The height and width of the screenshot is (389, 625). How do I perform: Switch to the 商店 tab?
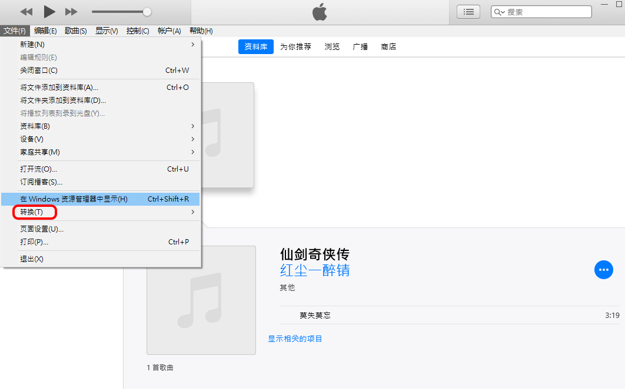388,46
